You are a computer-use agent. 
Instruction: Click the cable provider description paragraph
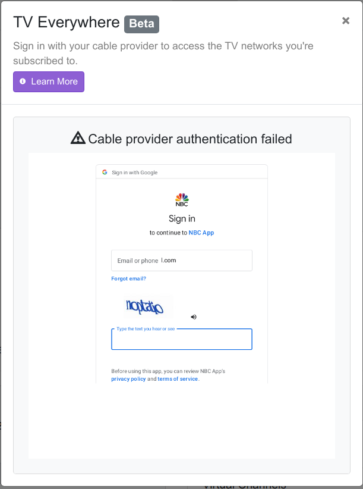[163, 53]
